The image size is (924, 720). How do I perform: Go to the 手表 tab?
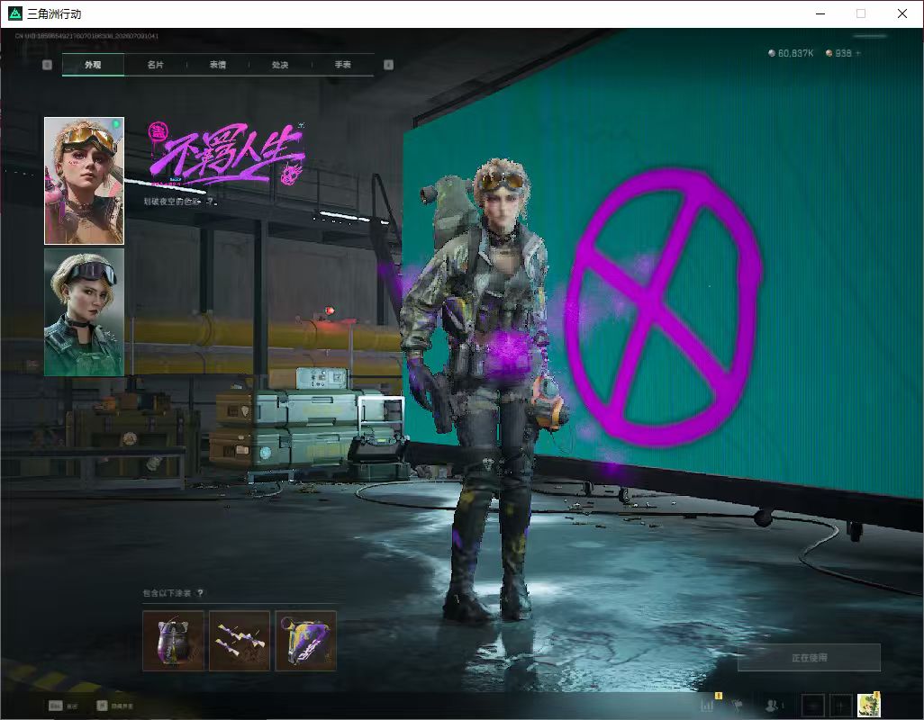[342, 65]
